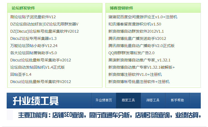
Task: Go to 升业绩首页 tab
Action: pos(104,100)
